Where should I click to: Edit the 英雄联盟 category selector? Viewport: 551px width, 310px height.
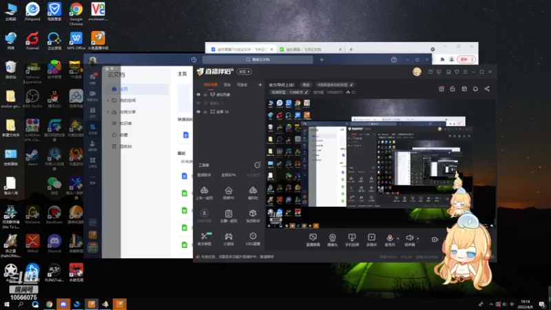289,92
